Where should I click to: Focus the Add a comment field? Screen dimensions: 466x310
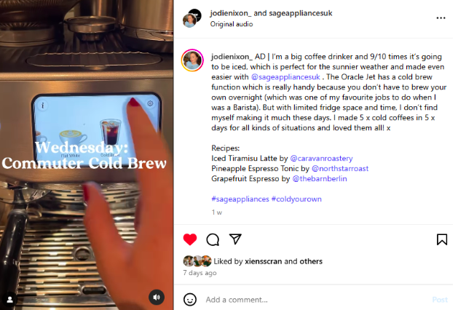[315, 300]
